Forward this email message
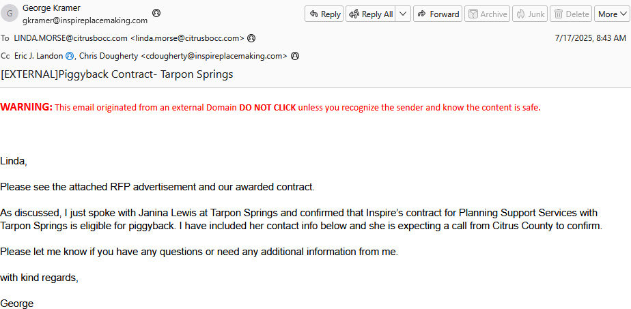631x309 pixels. pyautogui.click(x=438, y=14)
